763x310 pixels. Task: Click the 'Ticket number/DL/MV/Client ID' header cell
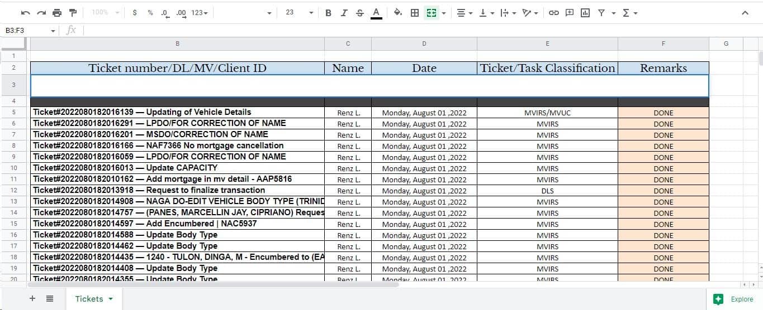point(177,68)
